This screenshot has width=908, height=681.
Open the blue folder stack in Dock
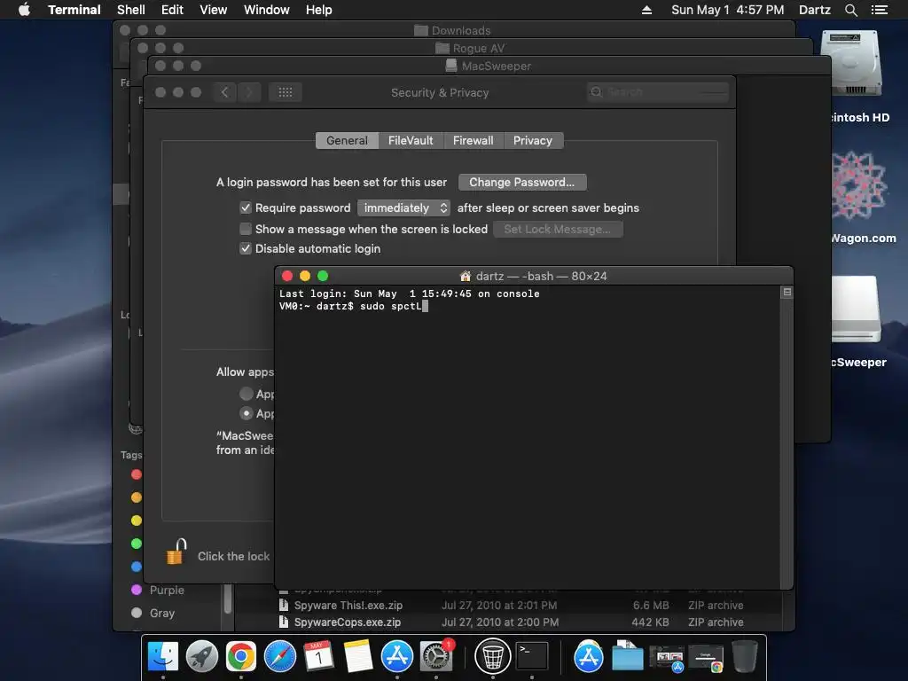coord(627,656)
